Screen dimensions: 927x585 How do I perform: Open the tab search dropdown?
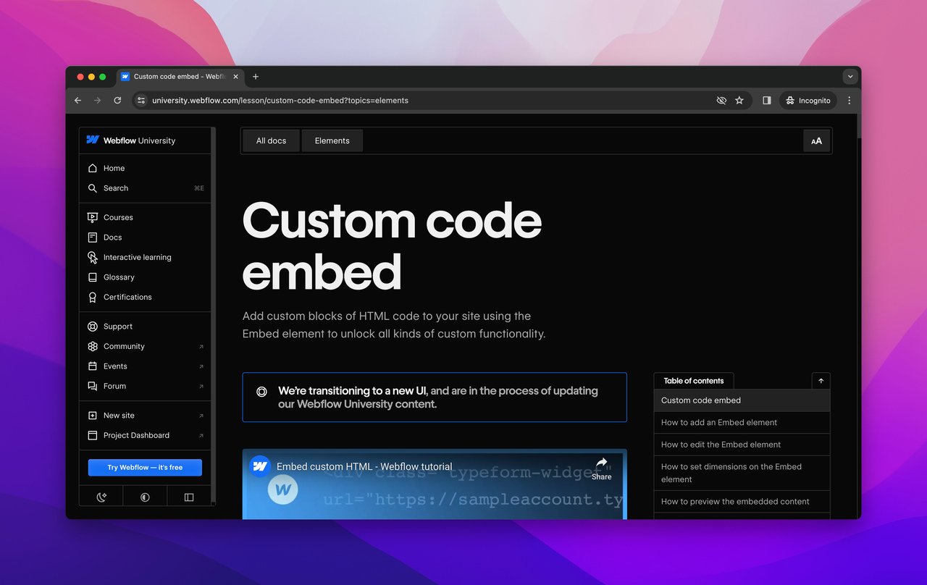[x=850, y=77]
